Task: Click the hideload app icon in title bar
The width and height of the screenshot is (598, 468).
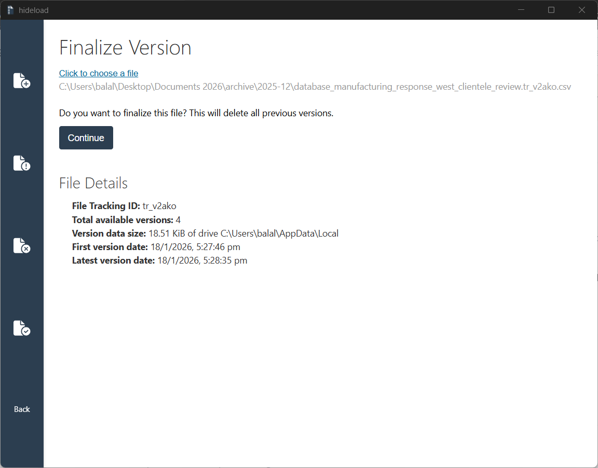Action: (x=10, y=10)
